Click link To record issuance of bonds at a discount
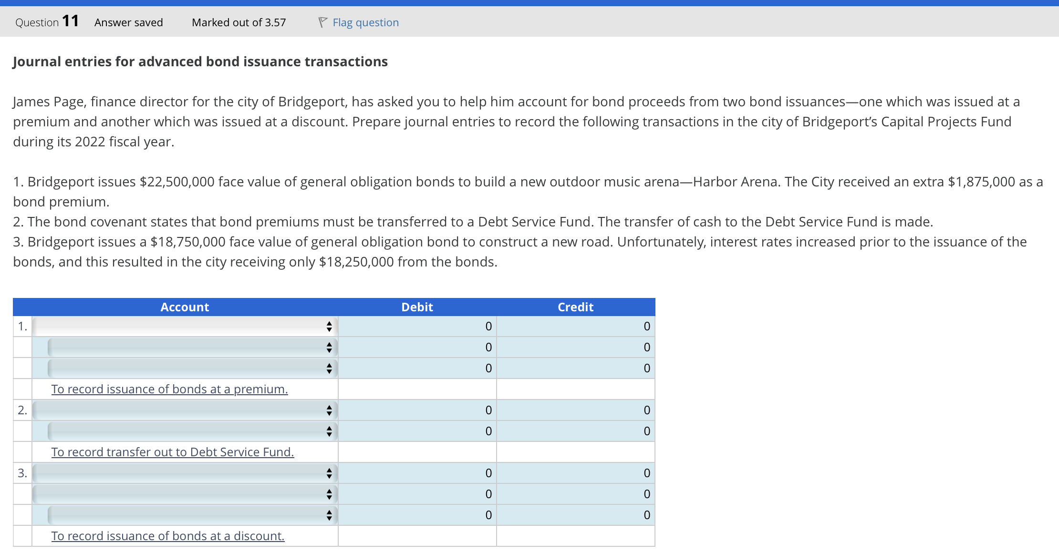1059x553 pixels. (167, 536)
